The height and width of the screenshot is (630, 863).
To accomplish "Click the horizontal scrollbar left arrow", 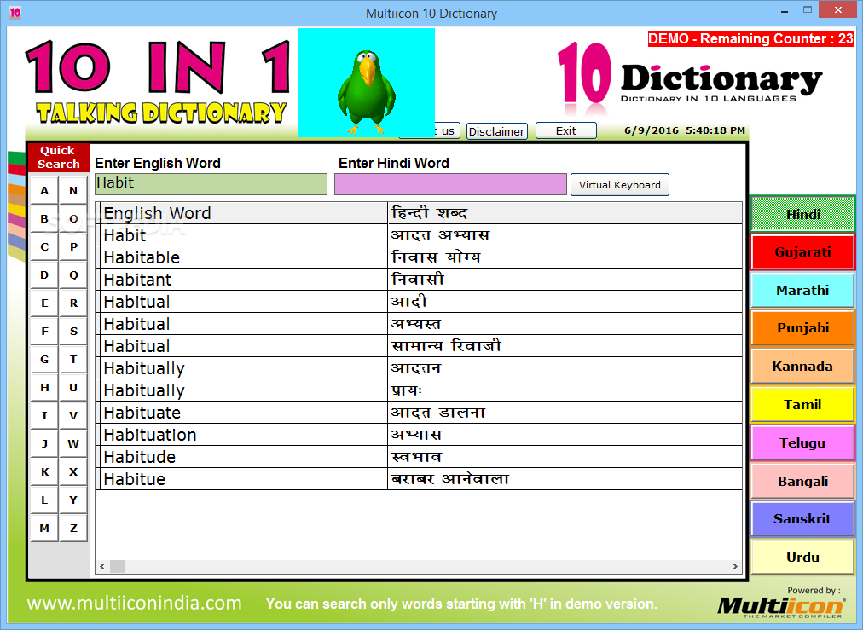I will [x=103, y=566].
